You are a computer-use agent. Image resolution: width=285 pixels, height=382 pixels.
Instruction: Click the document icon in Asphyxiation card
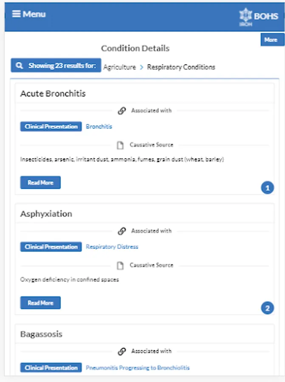coord(121,265)
